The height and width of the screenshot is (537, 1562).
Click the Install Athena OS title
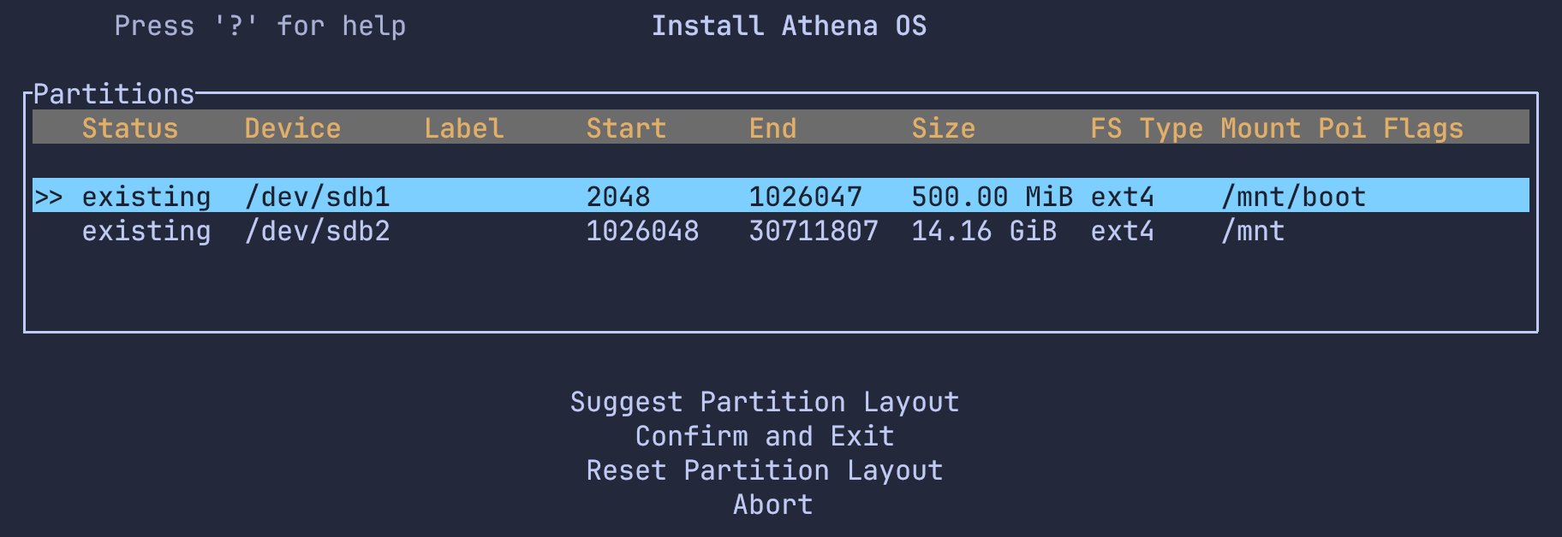pyautogui.click(x=789, y=26)
